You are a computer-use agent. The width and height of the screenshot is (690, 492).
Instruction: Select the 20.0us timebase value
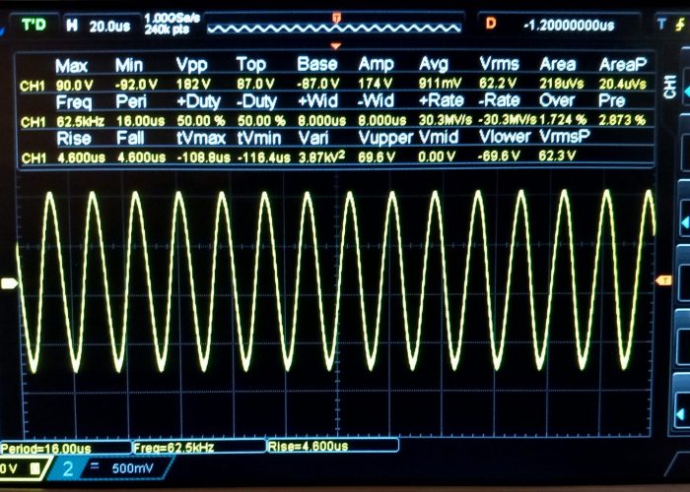(x=109, y=27)
